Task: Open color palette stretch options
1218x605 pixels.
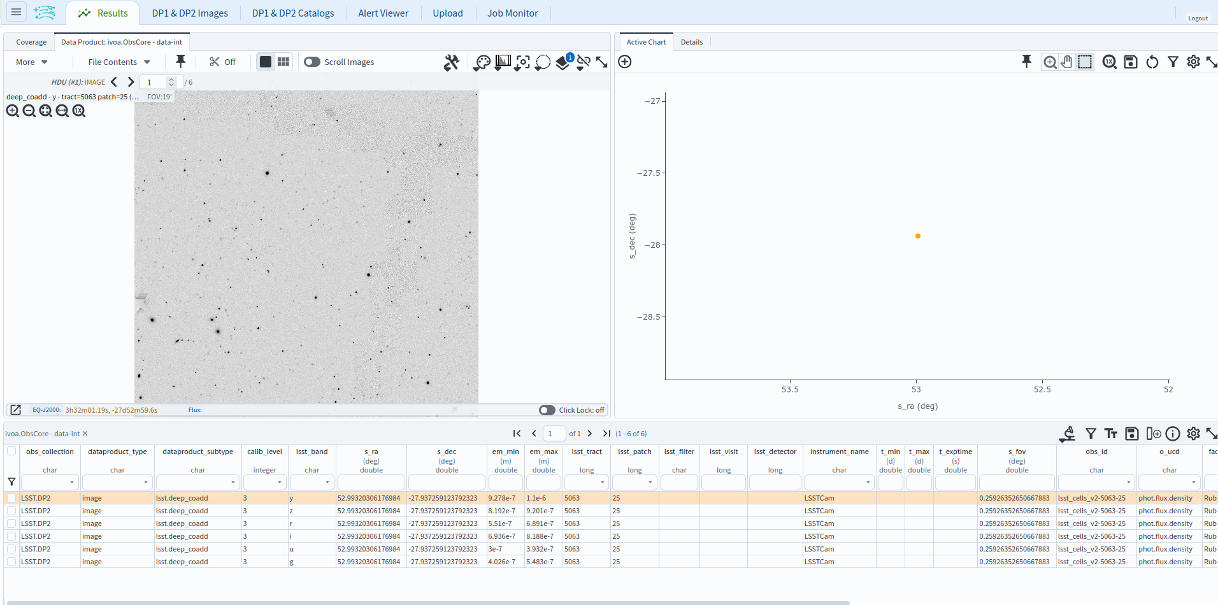Action: 482,62
